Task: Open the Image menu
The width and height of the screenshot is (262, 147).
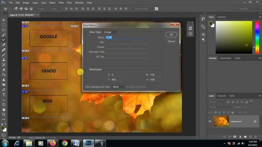Action: tap(26, 3)
